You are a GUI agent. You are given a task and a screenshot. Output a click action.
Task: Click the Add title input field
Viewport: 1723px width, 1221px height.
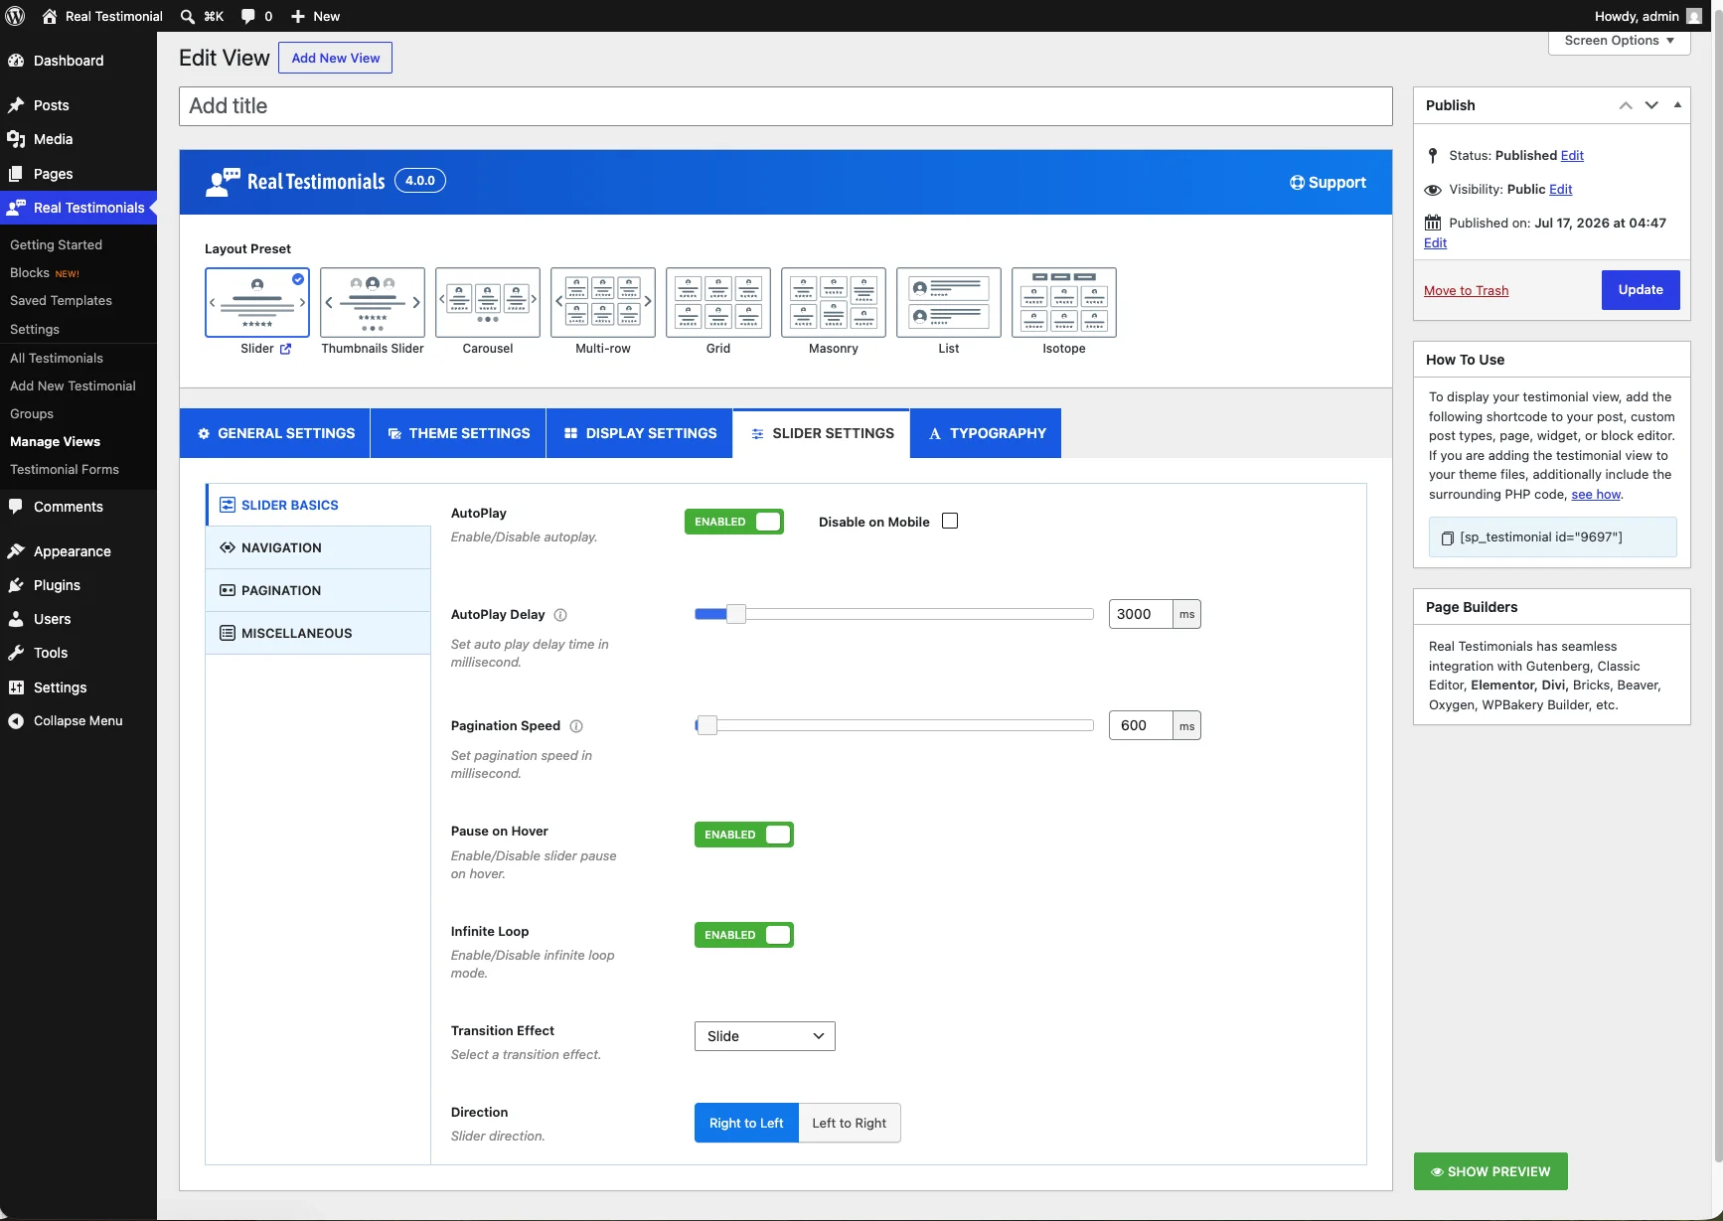(x=785, y=106)
